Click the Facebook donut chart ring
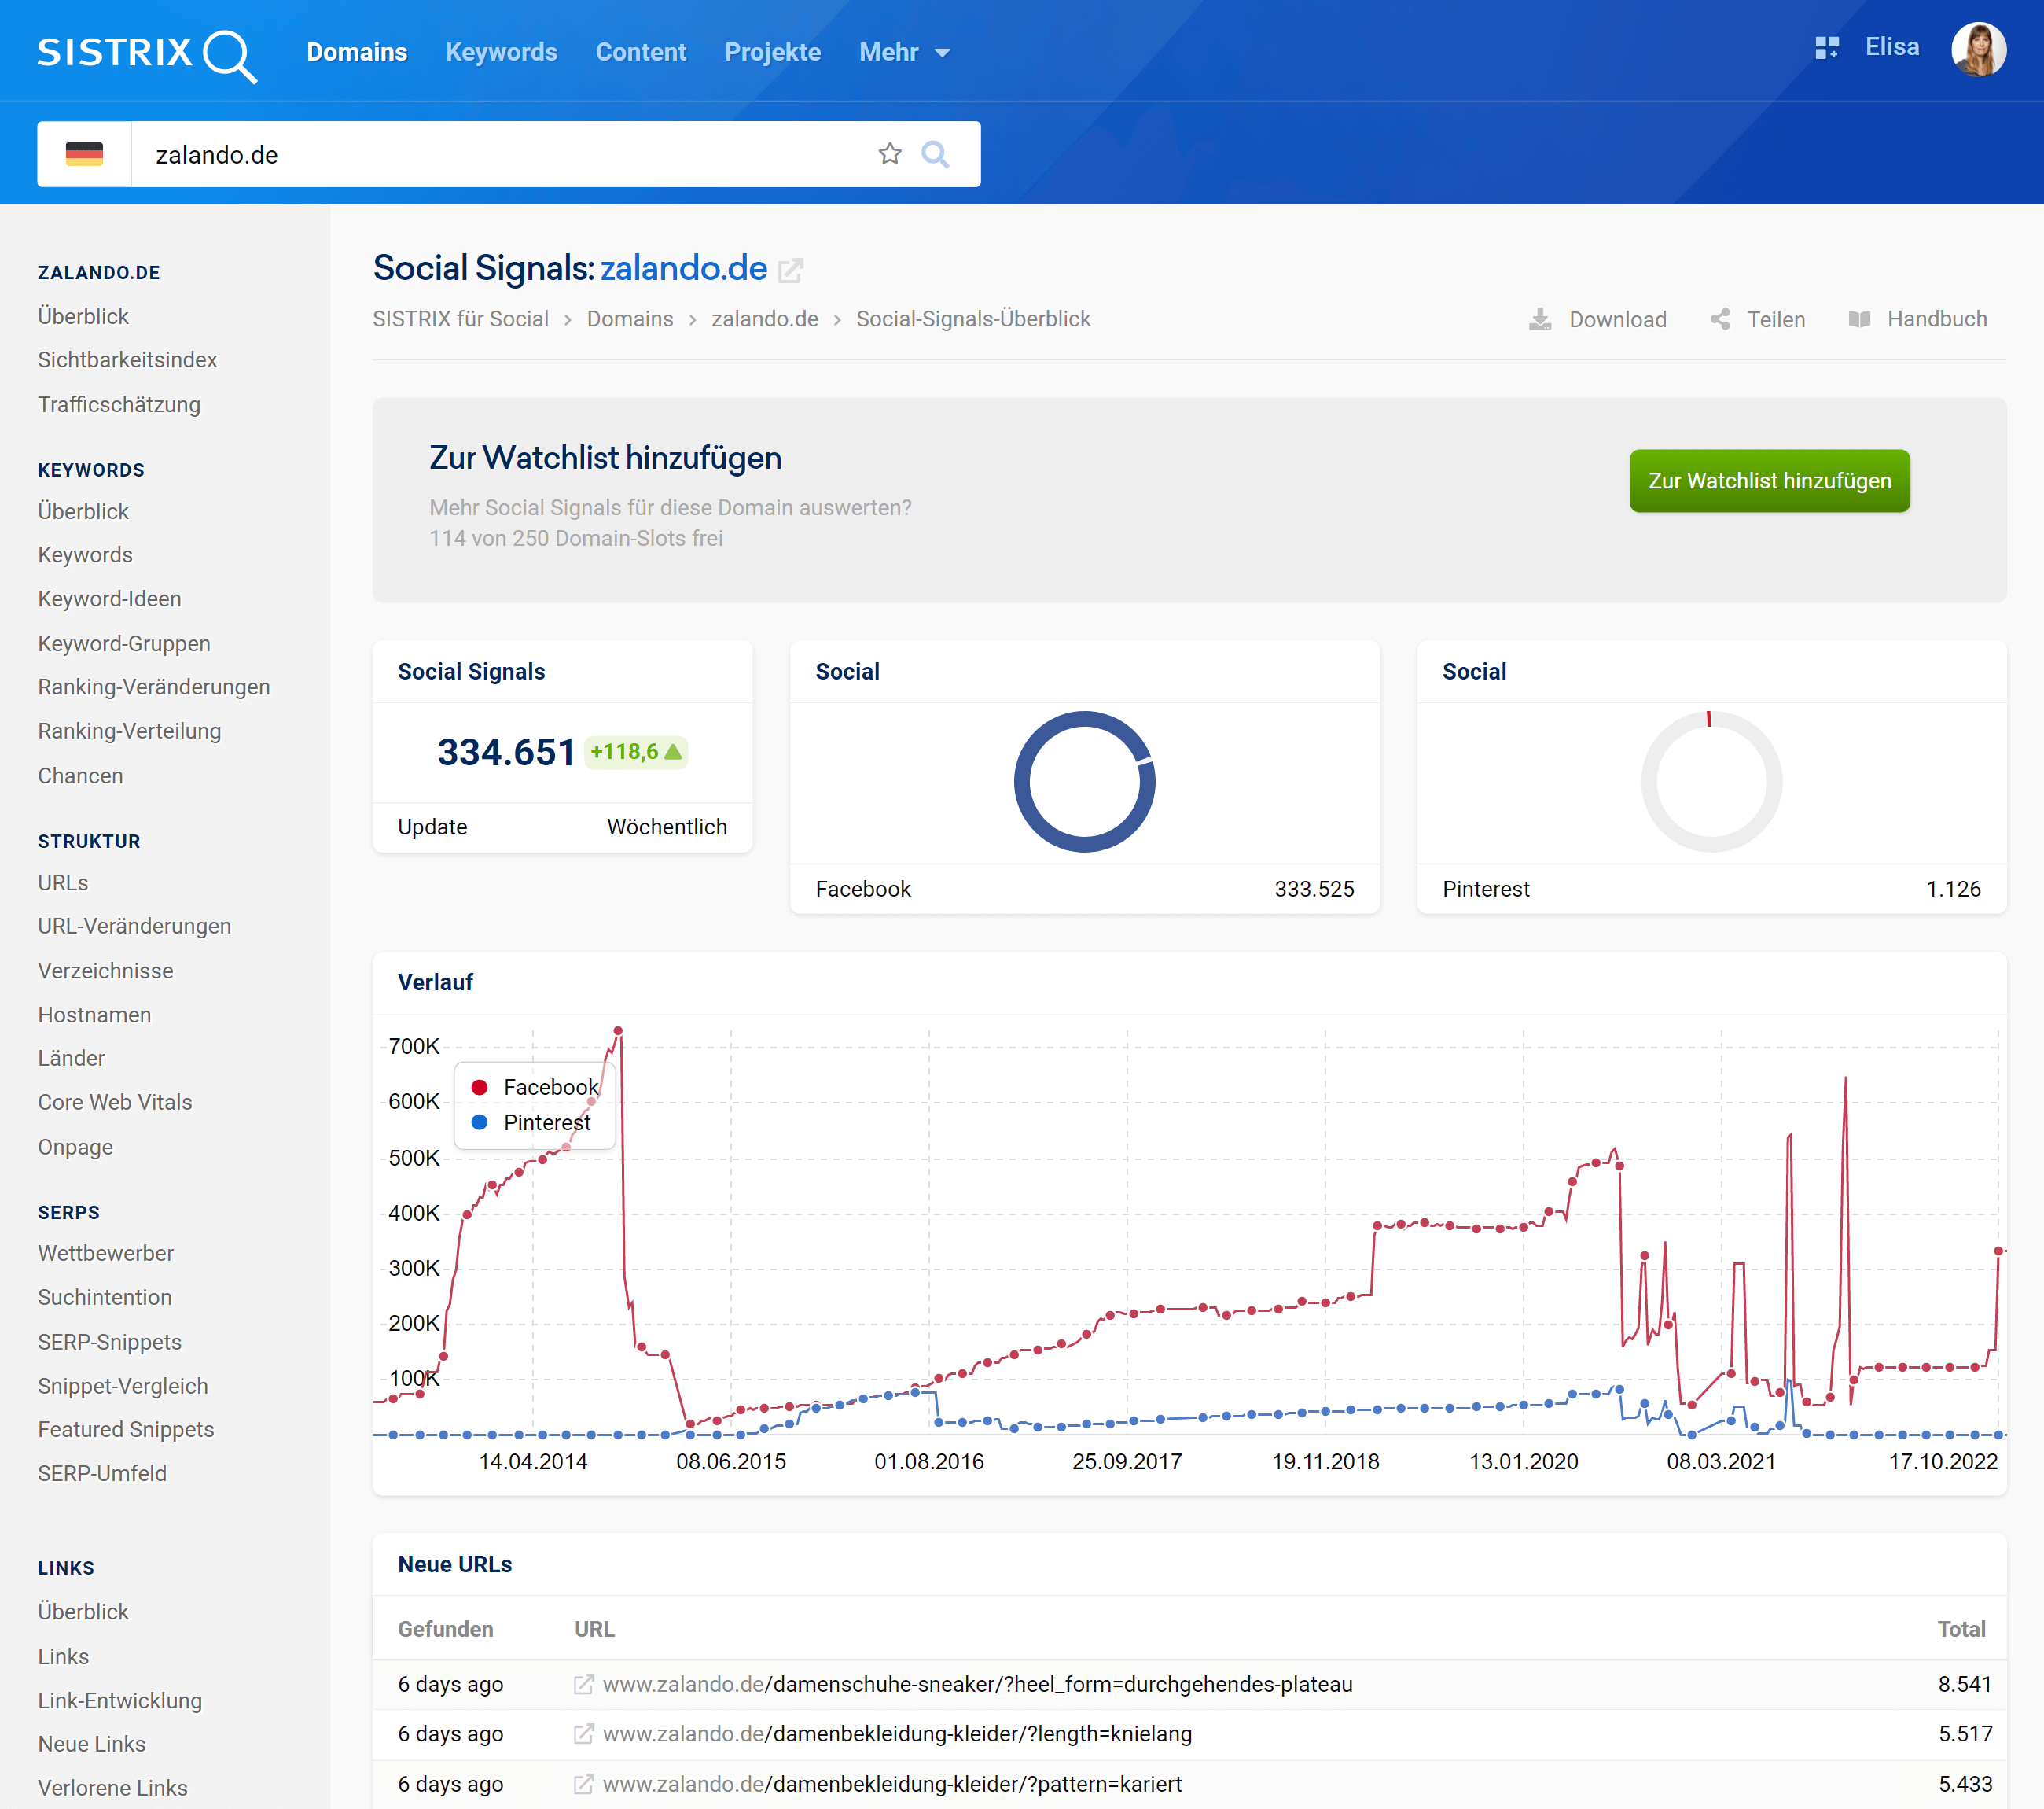The width and height of the screenshot is (2044, 1809). point(1023,783)
